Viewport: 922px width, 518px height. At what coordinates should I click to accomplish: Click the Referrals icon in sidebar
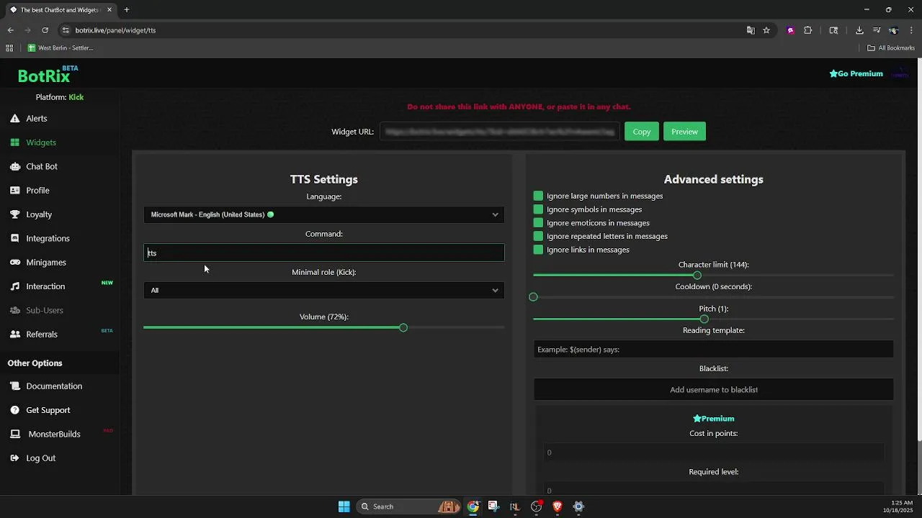pos(14,335)
